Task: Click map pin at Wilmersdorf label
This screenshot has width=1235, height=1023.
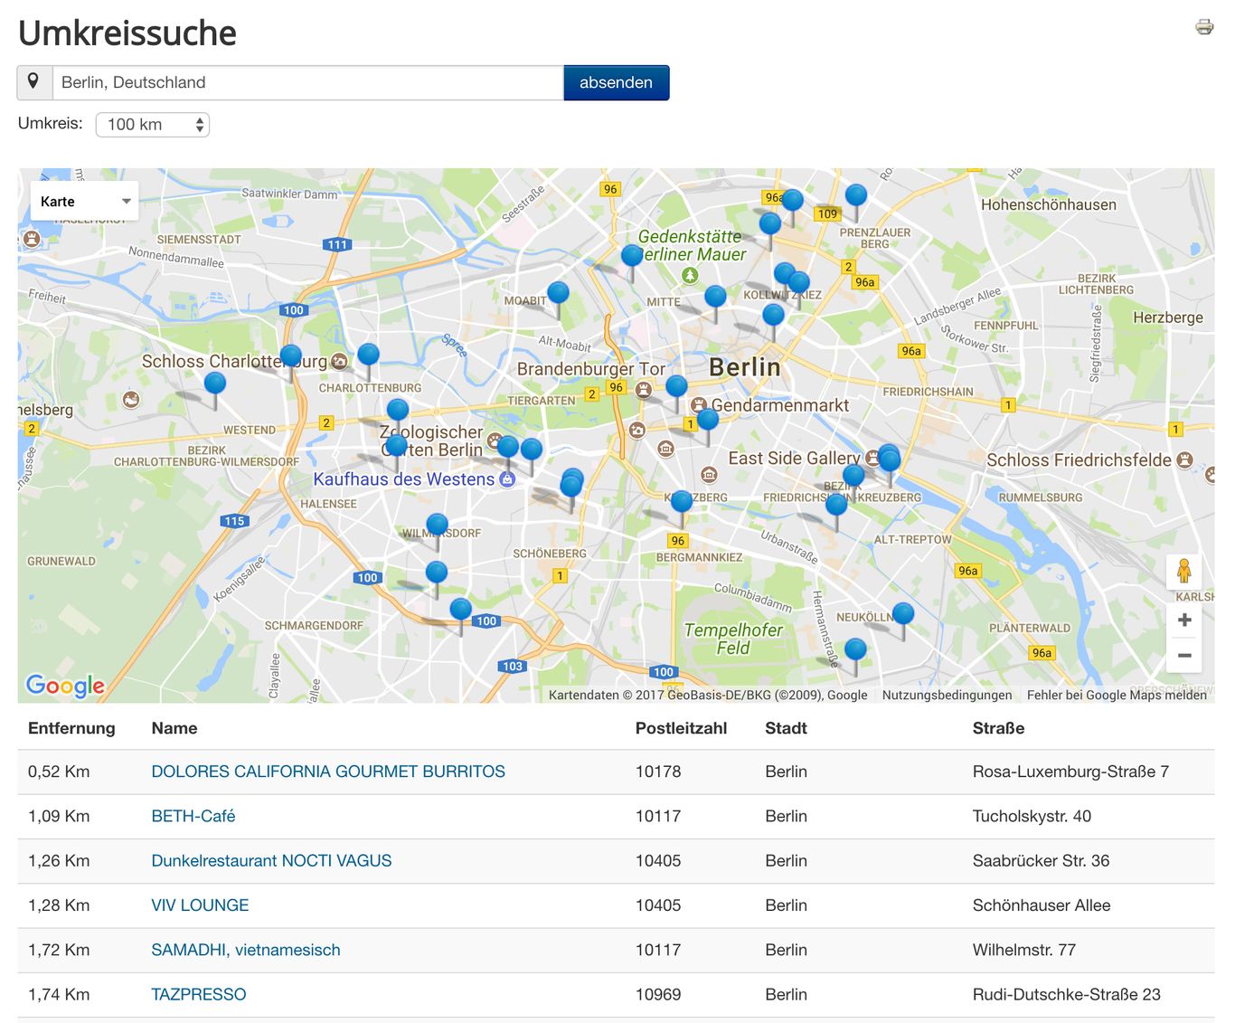Action: 438,525
